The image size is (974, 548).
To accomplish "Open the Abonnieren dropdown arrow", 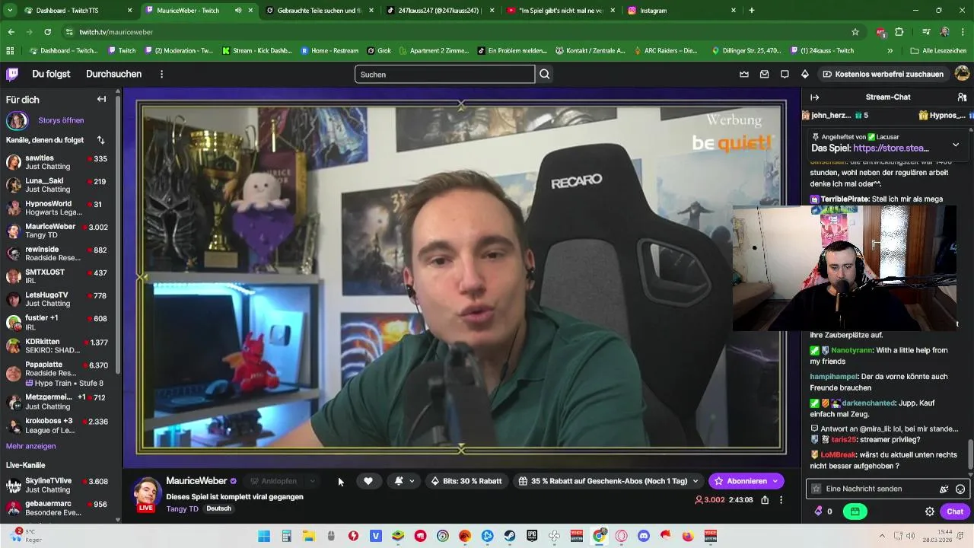I will [775, 481].
